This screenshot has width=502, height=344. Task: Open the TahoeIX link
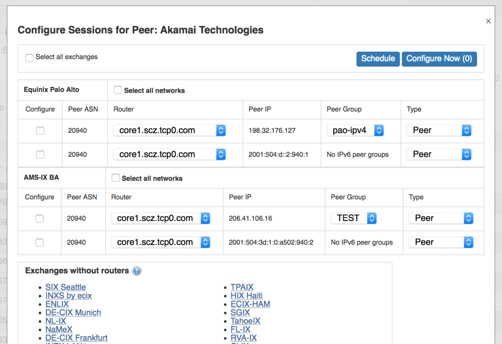coord(246,321)
